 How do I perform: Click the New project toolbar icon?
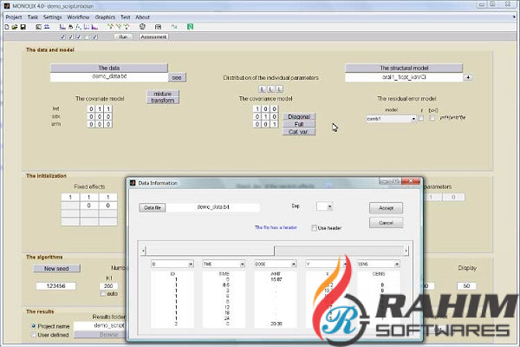[x=7, y=27]
